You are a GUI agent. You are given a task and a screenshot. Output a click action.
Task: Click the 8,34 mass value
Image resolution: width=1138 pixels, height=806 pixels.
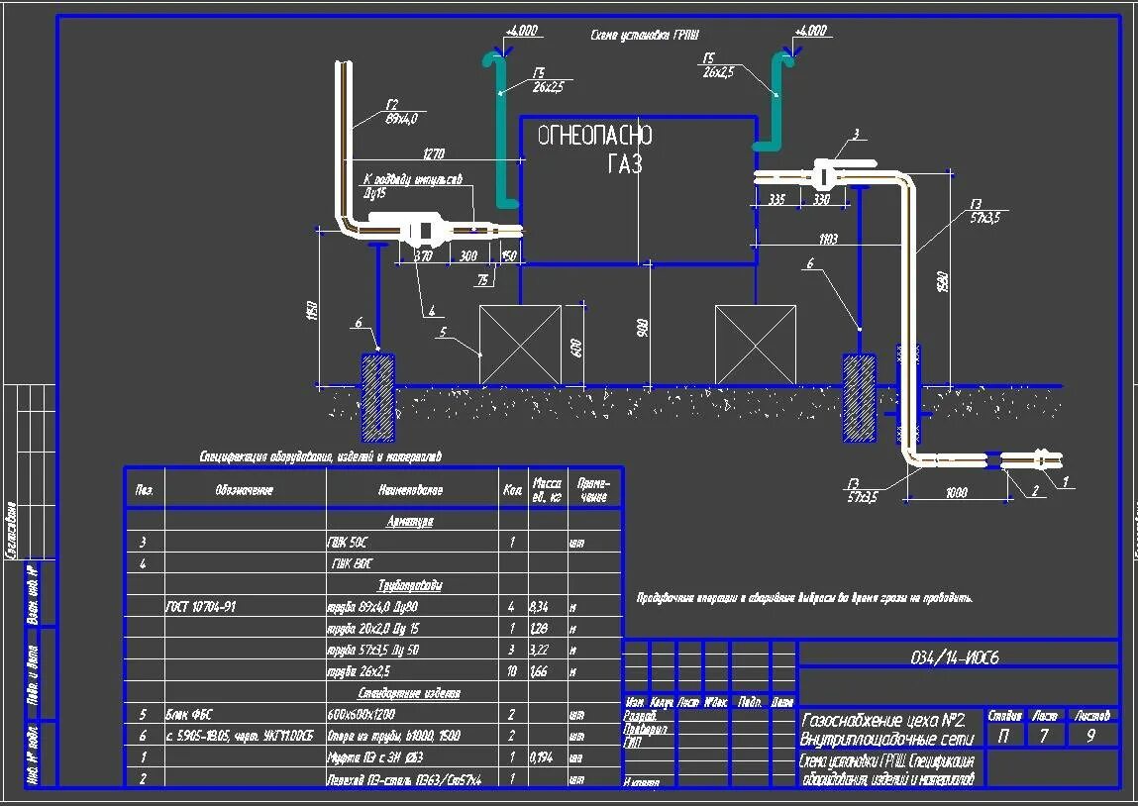539,607
